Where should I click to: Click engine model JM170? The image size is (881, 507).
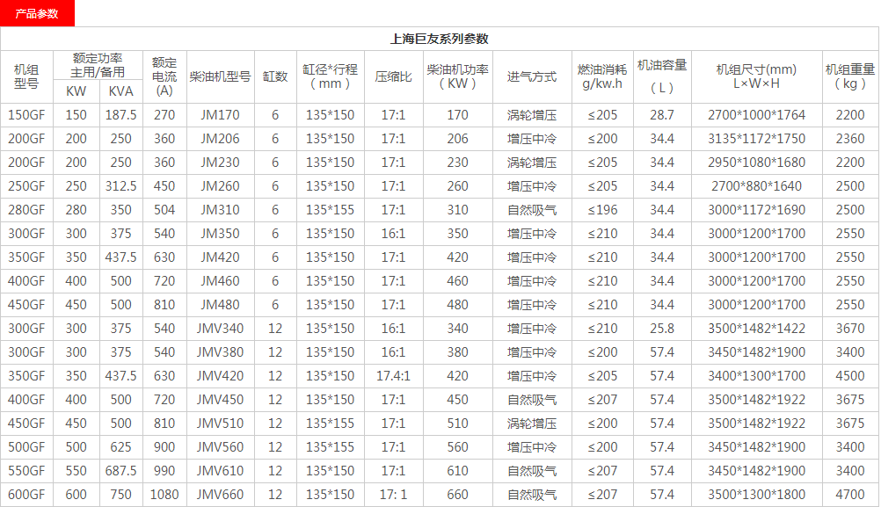pos(220,115)
